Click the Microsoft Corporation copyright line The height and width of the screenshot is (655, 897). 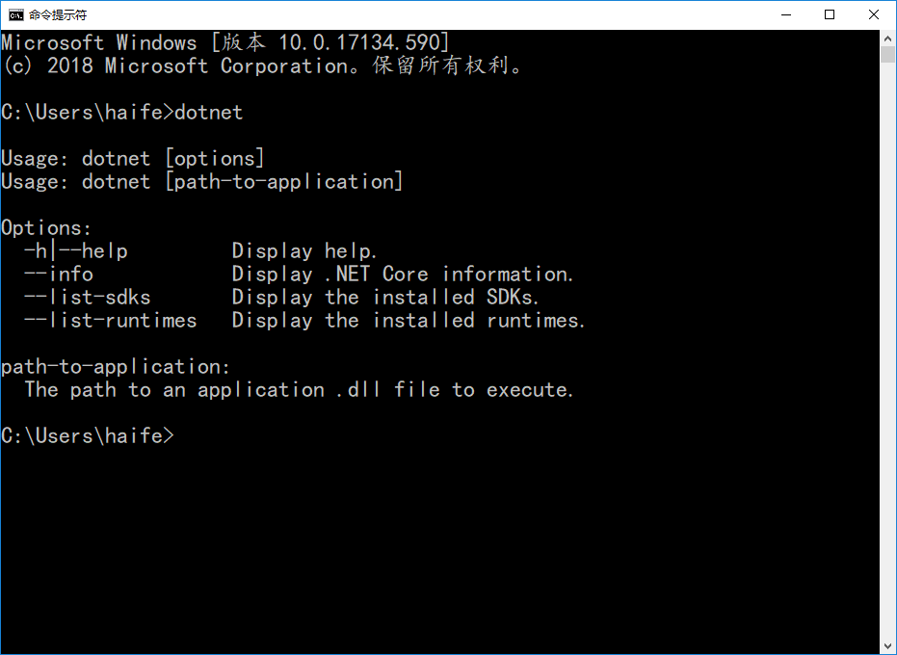tap(262, 65)
